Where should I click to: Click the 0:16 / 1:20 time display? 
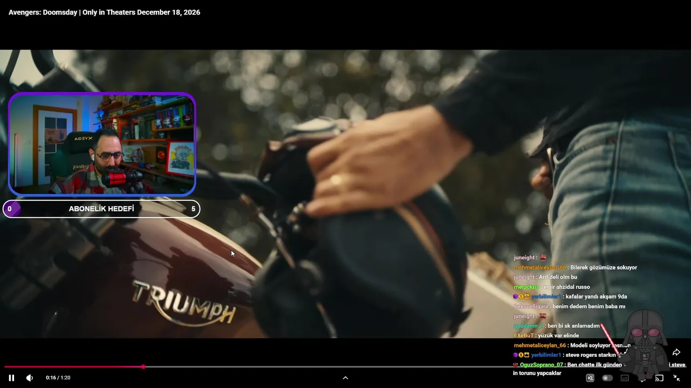58,378
